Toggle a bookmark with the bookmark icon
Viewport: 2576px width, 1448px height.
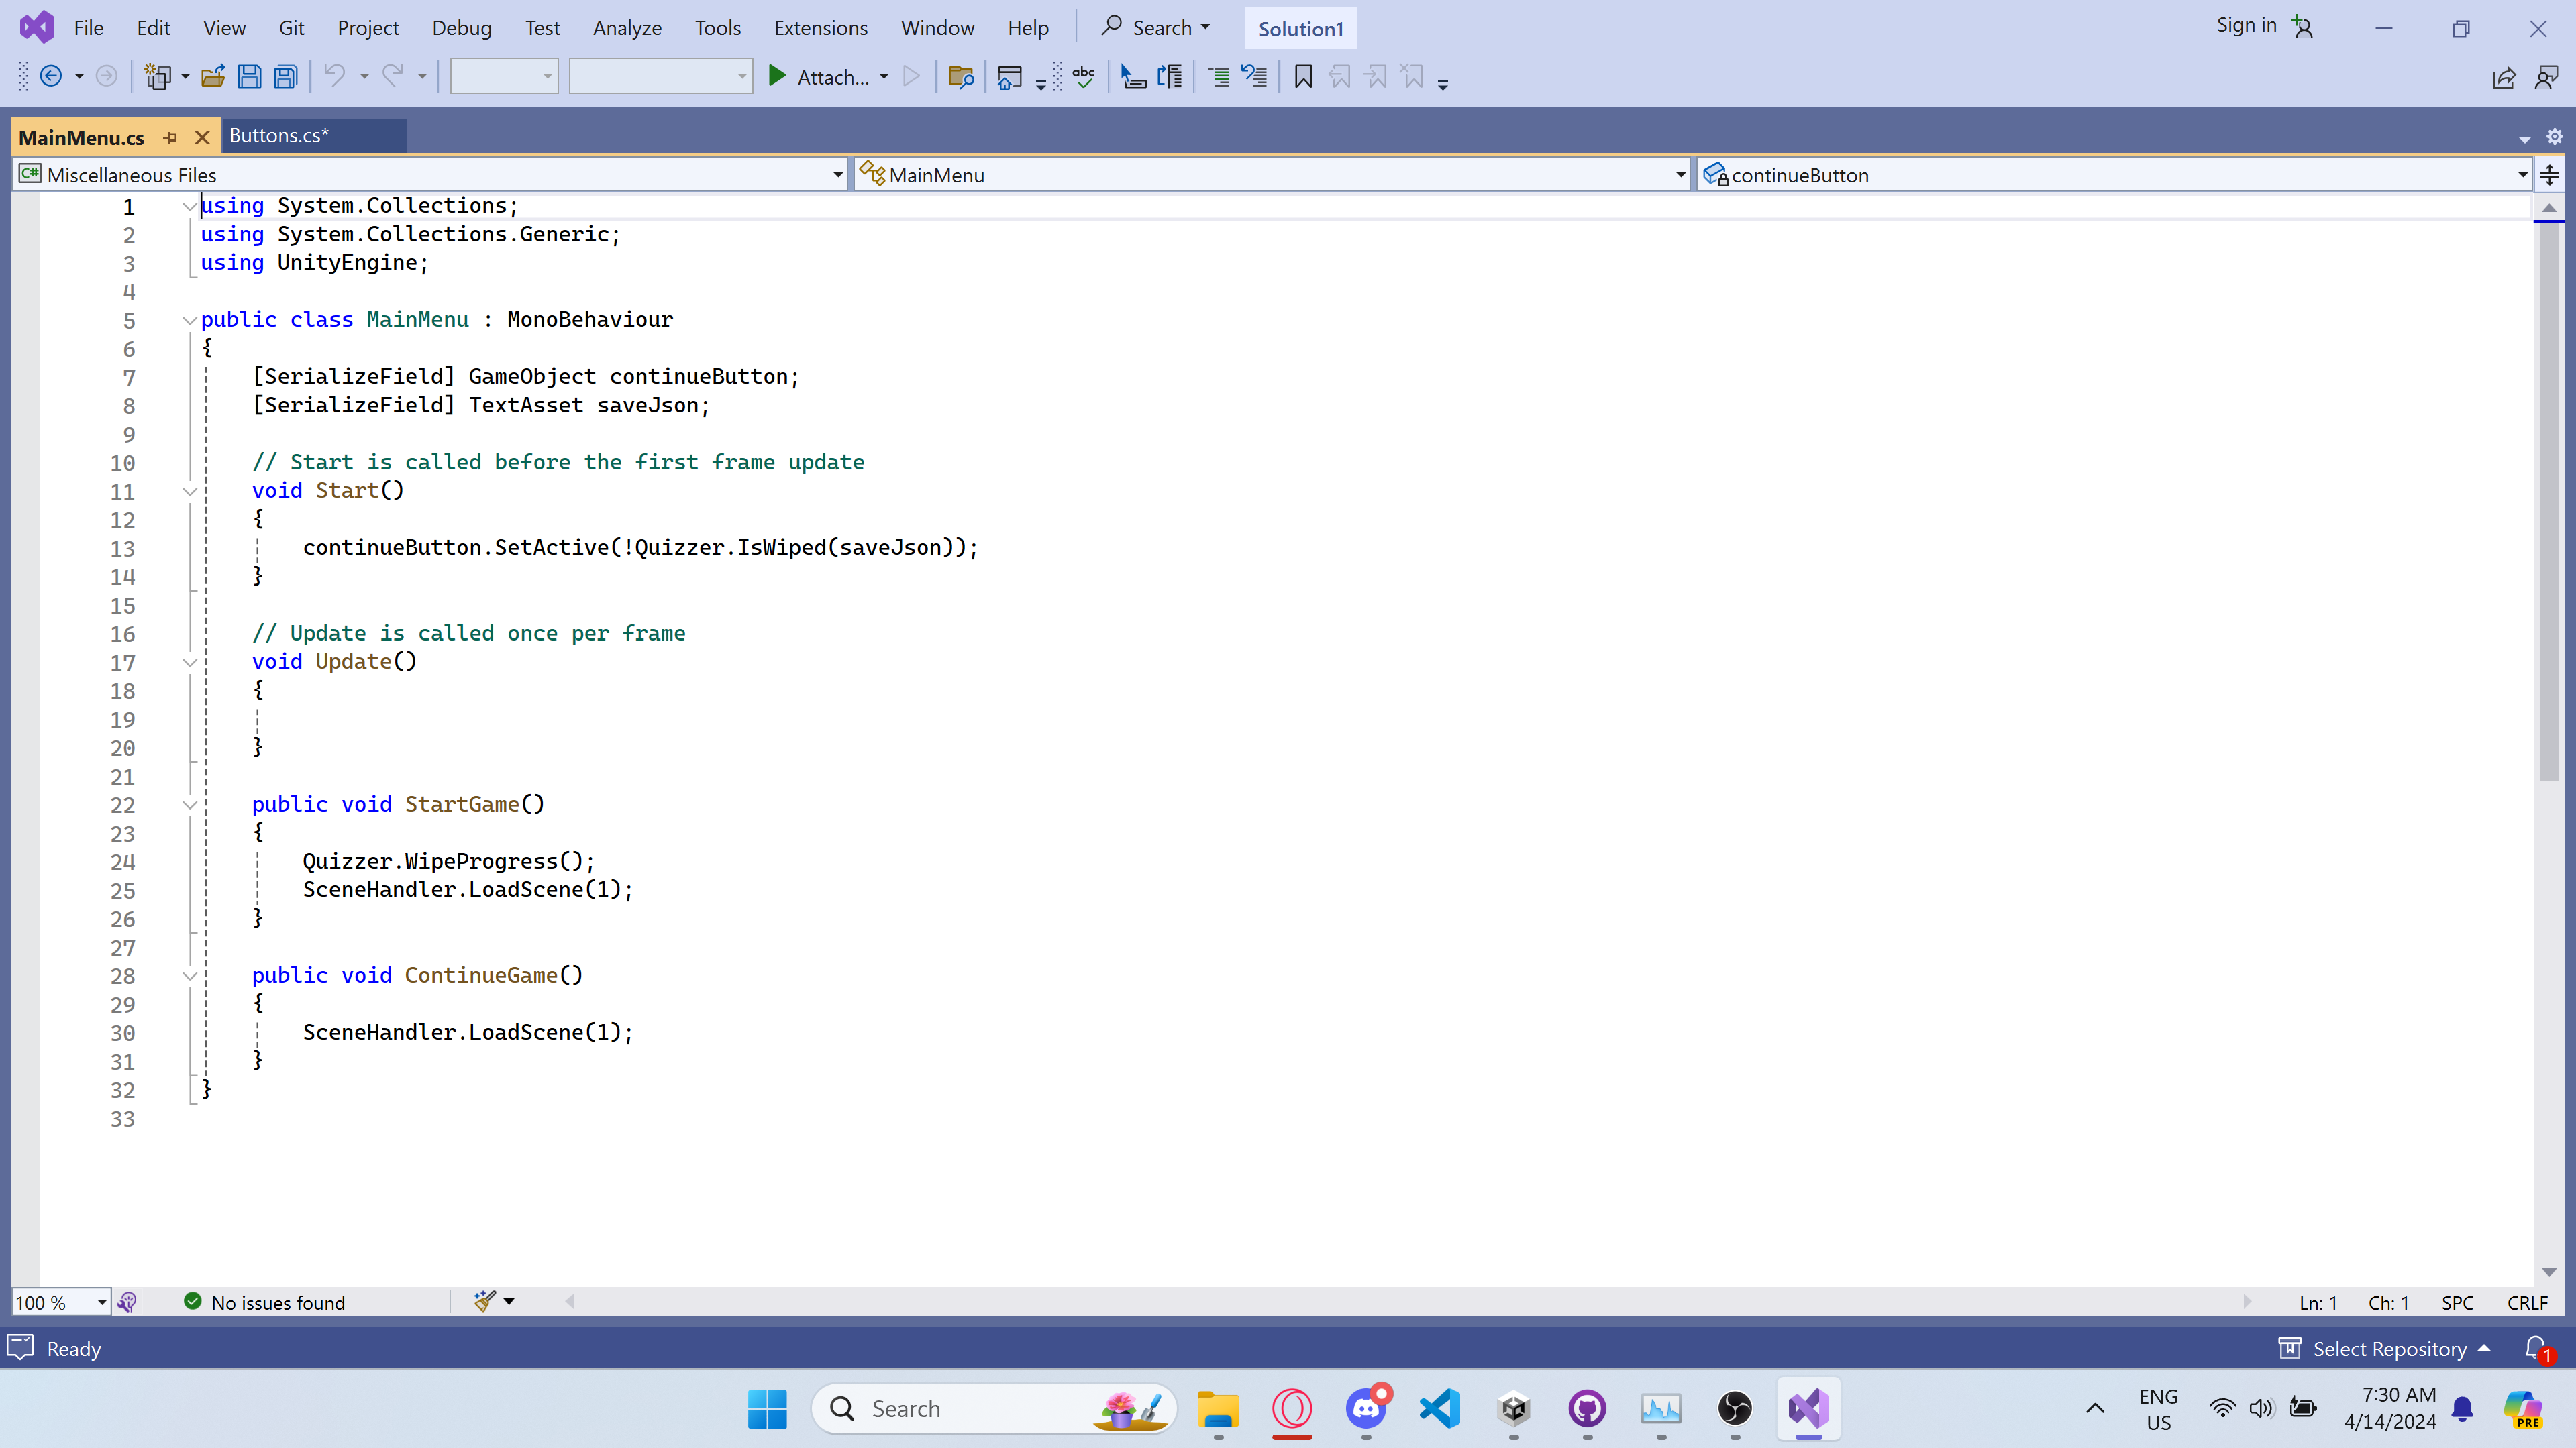click(1303, 77)
